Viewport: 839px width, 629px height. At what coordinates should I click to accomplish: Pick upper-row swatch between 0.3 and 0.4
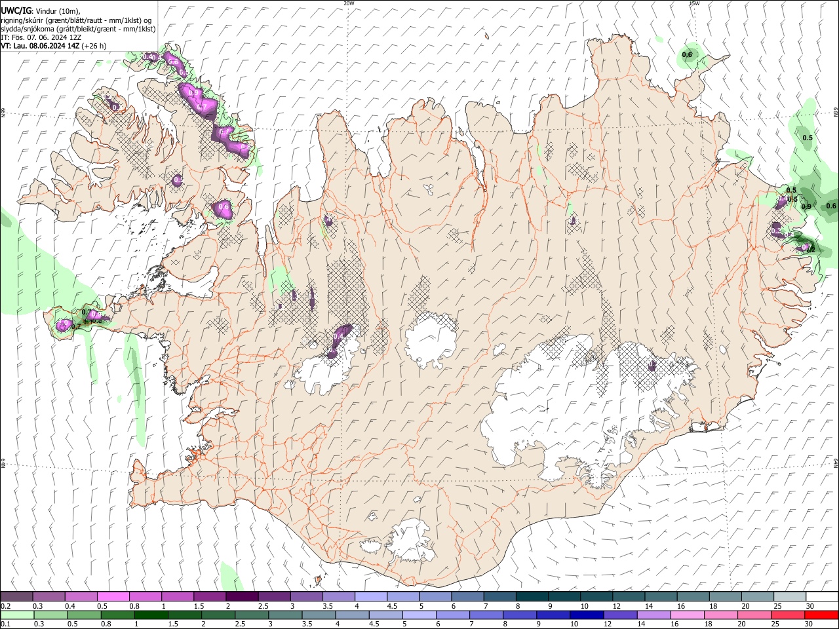coord(49,596)
